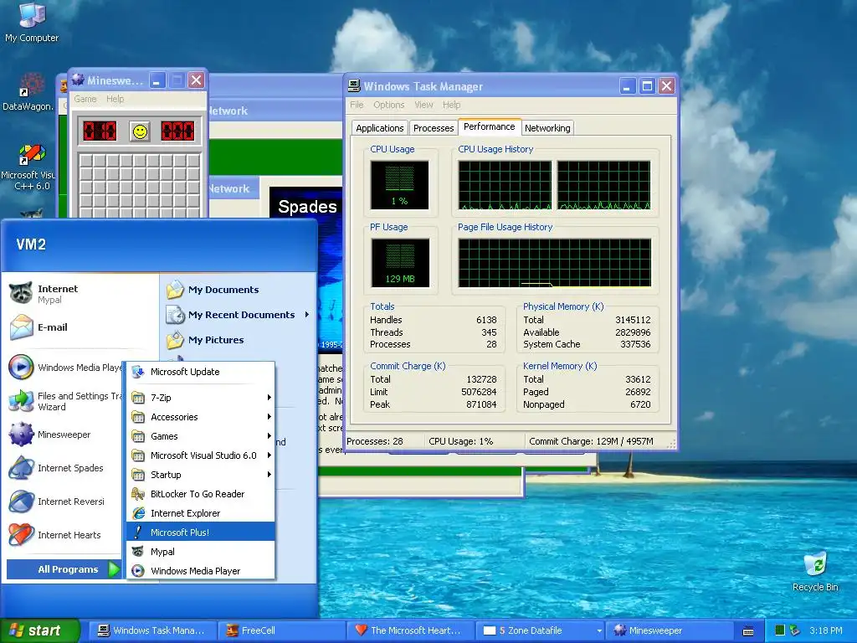This screenshot has height=643, width=857.
Task: Launch Microsoft Update from programs list
Action: click(x=201, y=372)
